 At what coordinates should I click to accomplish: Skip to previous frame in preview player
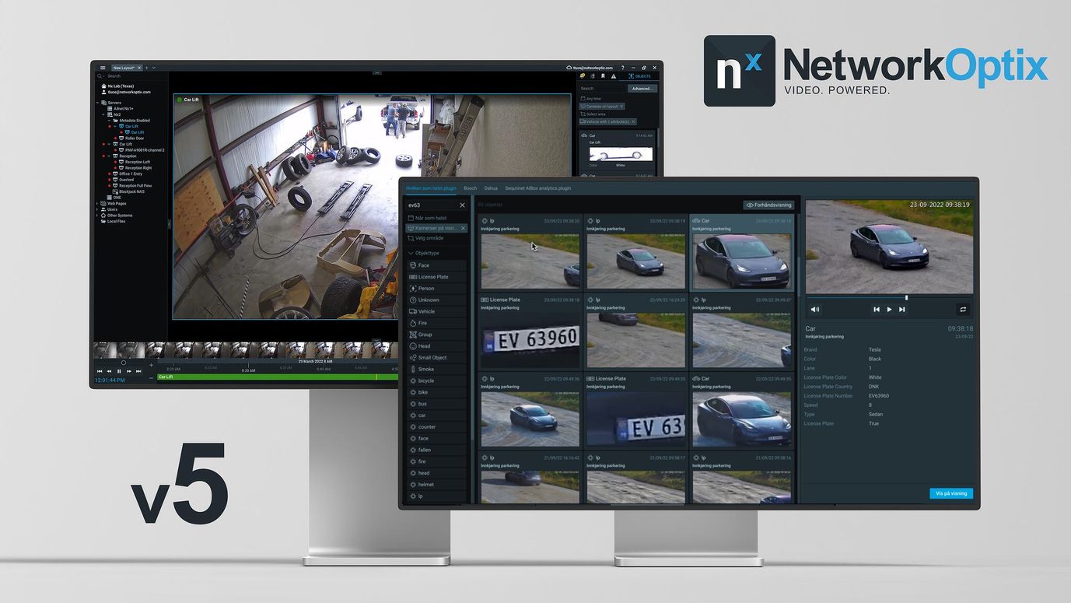[877, 309]
